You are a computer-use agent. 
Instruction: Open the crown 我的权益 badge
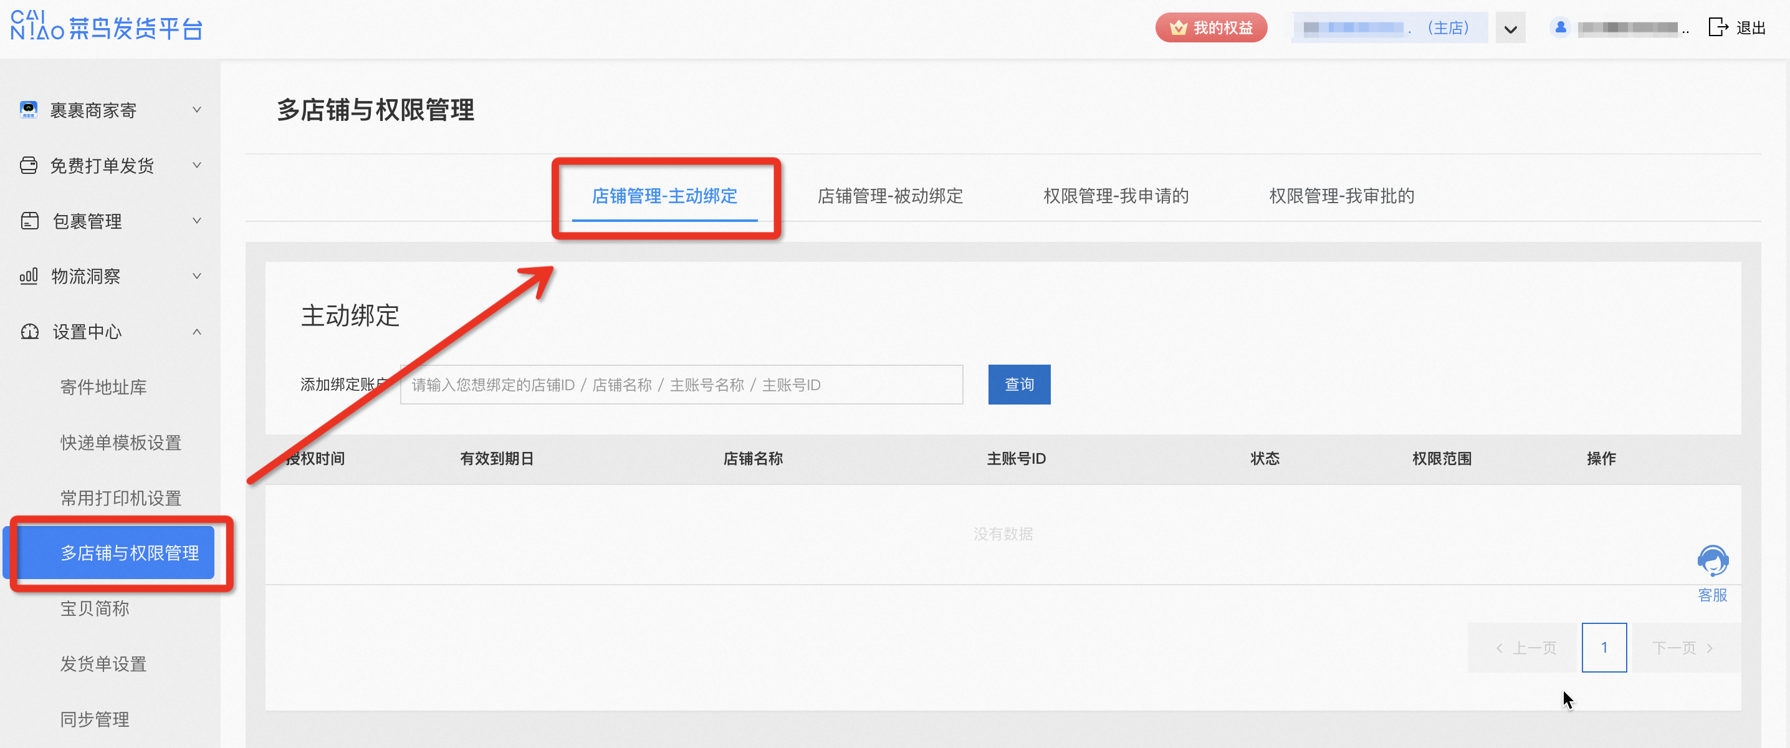(1211, 28)
